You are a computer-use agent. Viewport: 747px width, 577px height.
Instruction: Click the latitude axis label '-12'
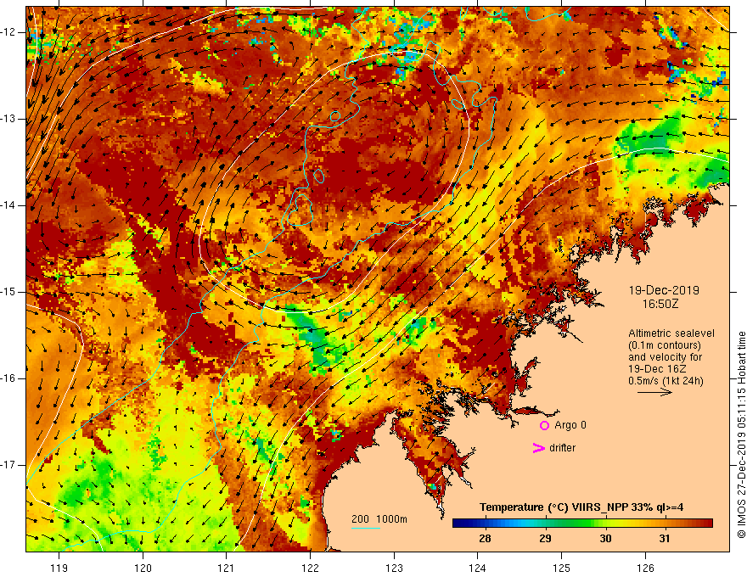8,32
